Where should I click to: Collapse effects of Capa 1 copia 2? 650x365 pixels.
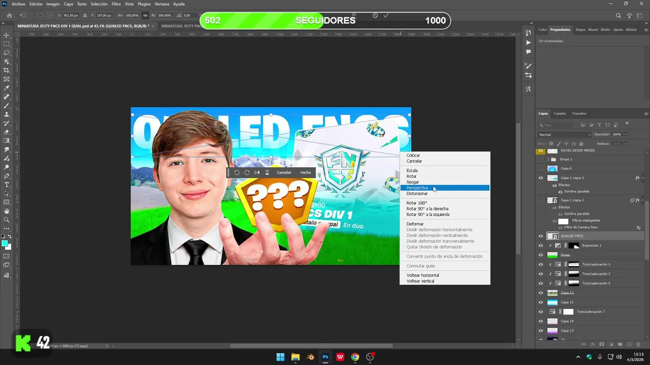tap(643, 200)
